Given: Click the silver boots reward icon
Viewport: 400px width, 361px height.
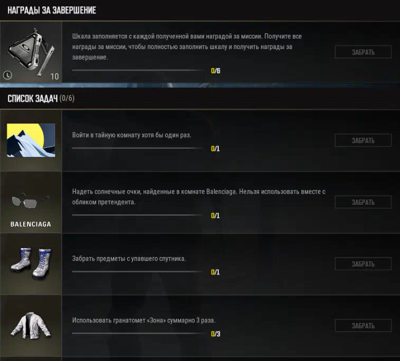Looking at the screenshot, I should (31, 263).
